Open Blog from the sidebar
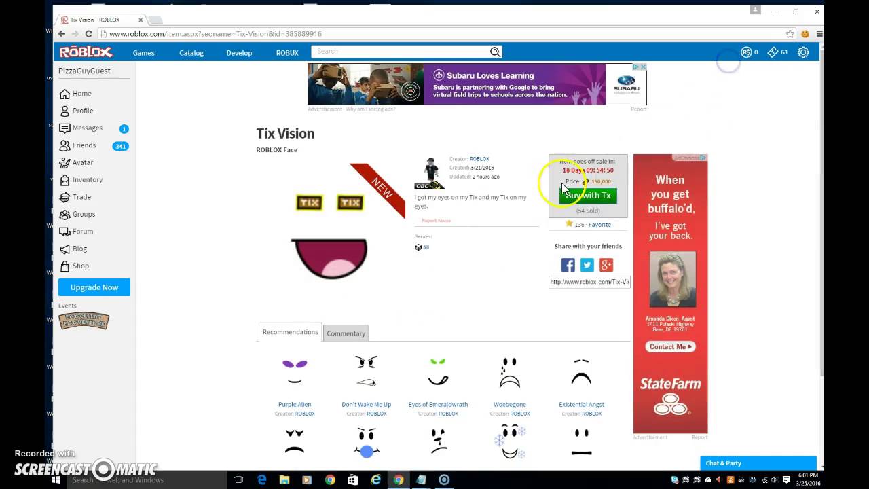Screen dimensions: 869x489 coord(73,249)
